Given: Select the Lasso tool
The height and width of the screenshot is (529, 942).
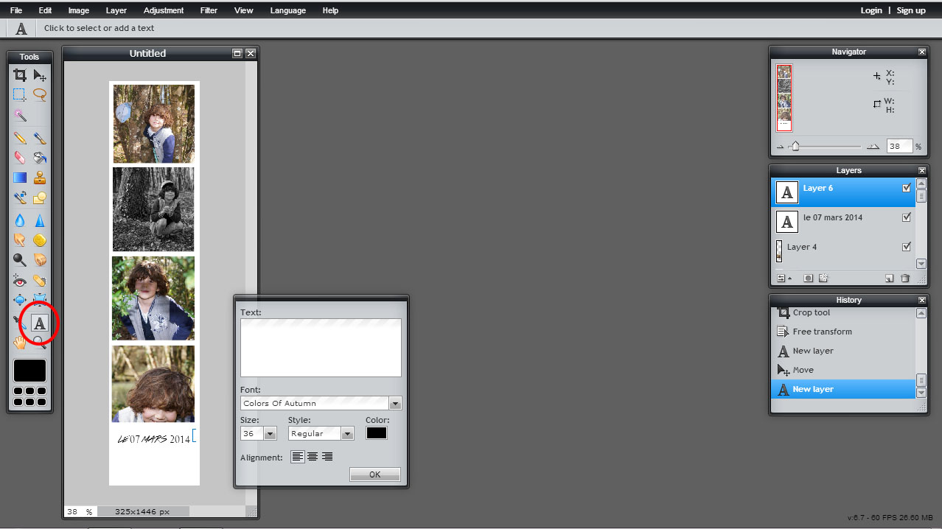Looking at the screenshot, I should click(x=40, y=94).
